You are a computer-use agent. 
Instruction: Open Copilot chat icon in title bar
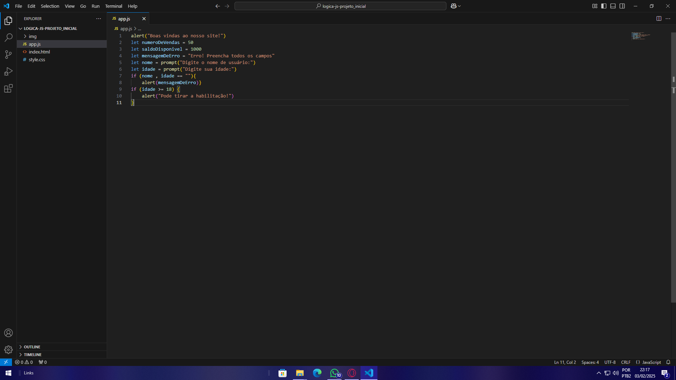(453, 6)
